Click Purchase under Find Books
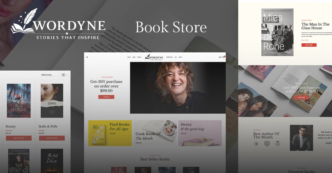 click(113, 133)
